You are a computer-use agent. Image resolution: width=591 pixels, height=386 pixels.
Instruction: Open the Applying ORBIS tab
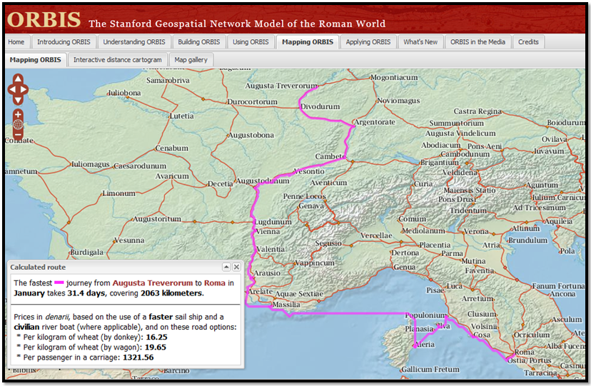click(x=368, y=42)
